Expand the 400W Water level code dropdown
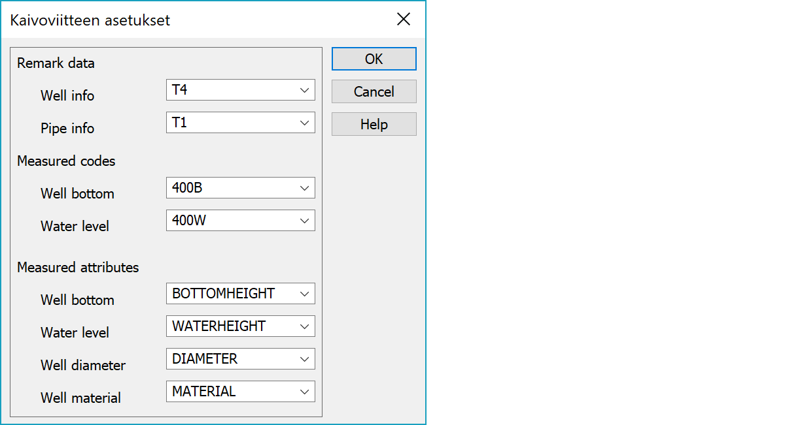 [241, 221]
